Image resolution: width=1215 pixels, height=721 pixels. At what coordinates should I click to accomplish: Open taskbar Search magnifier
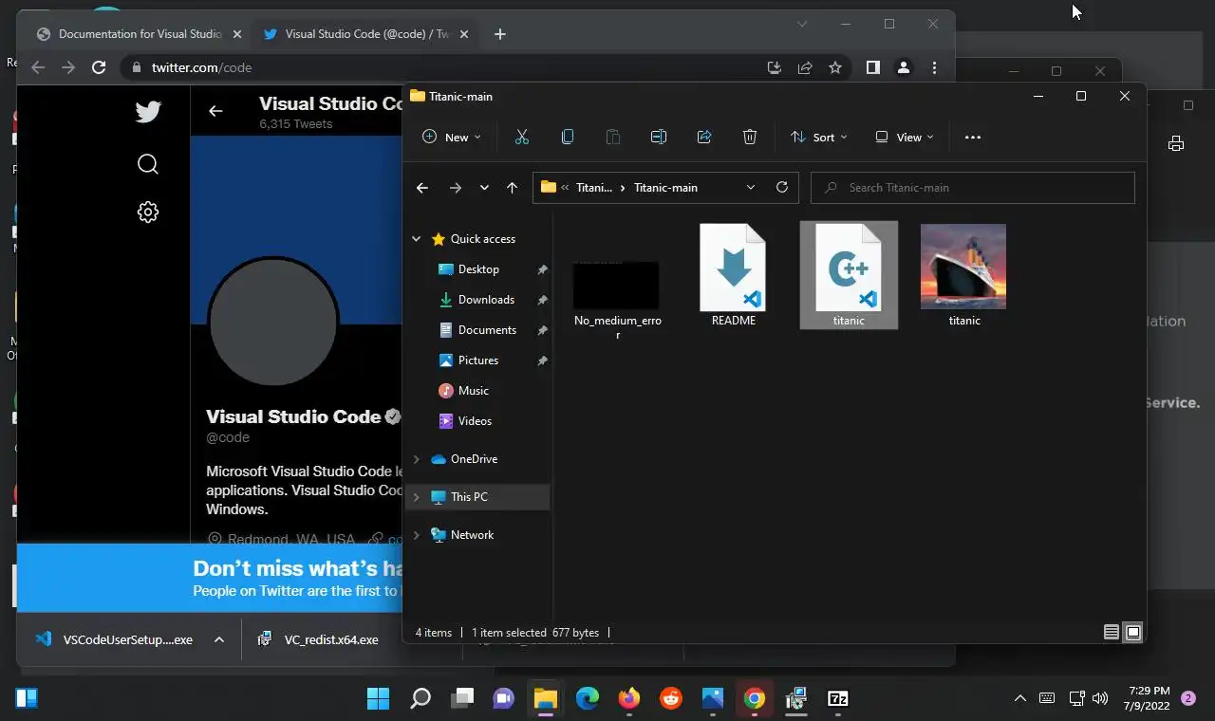(x=420, y=699)
